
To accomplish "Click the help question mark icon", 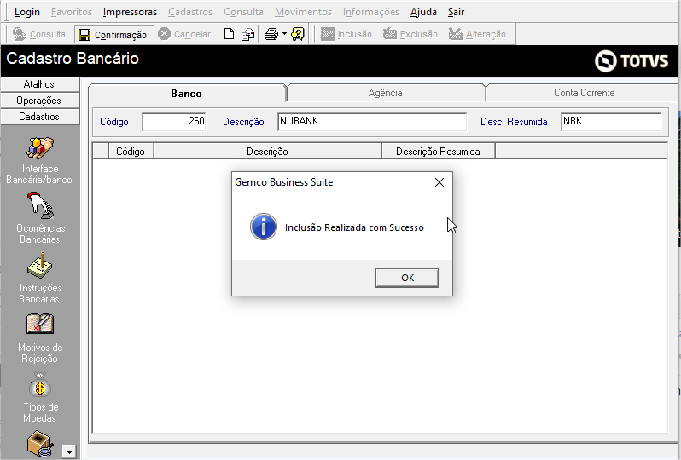I will (x=298, y=34).
